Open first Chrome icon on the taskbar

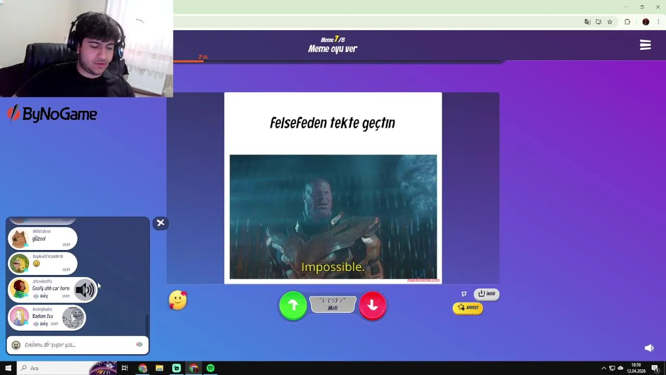click(143, 368)
